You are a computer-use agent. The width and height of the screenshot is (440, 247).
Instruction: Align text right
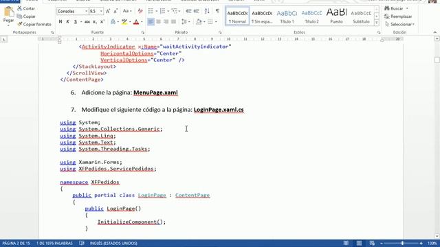(x=166, y=21)
